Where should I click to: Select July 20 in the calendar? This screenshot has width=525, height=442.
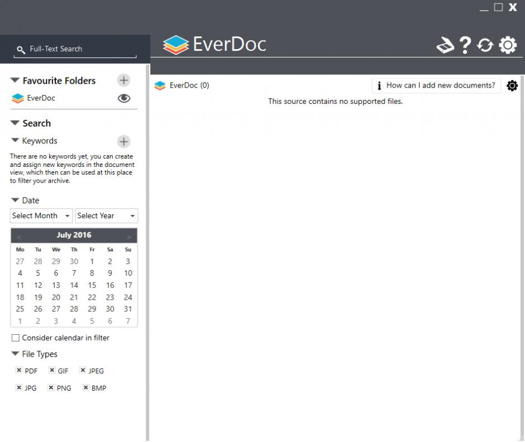click(x=56, y=297)
